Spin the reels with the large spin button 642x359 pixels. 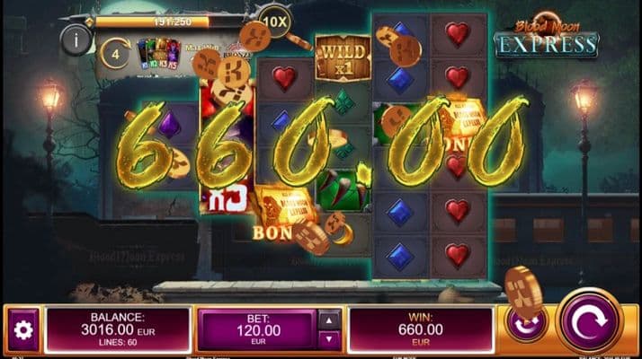pos(589,321)
